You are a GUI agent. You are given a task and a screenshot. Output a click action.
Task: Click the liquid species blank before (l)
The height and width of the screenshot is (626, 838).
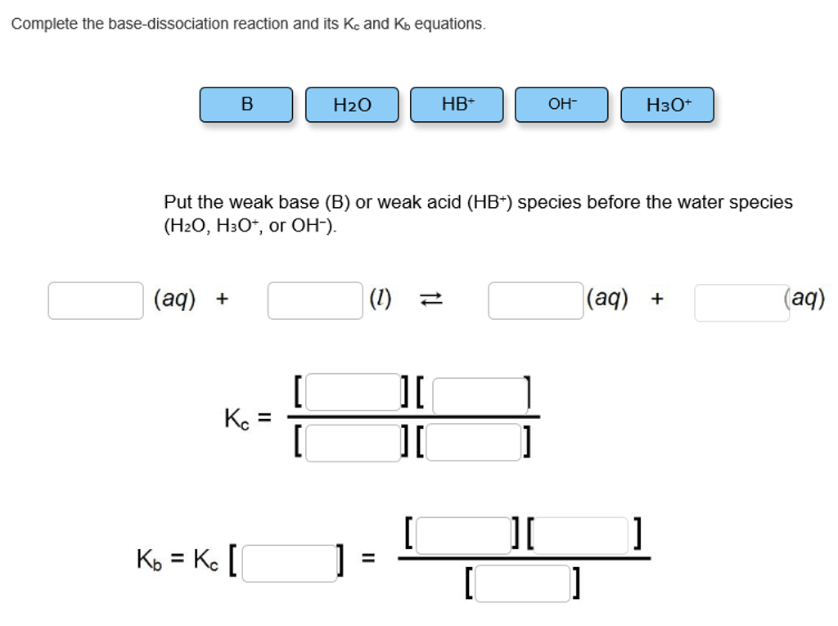click(x=315, y=300)
